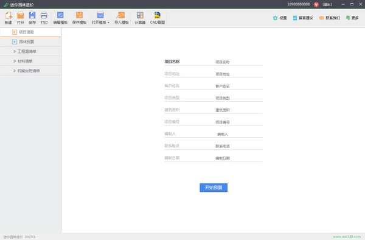Viewport: 365px width, 240px height.
Task: Click the 打开模板 (Open Template) icon
Action: pos(100,15)
